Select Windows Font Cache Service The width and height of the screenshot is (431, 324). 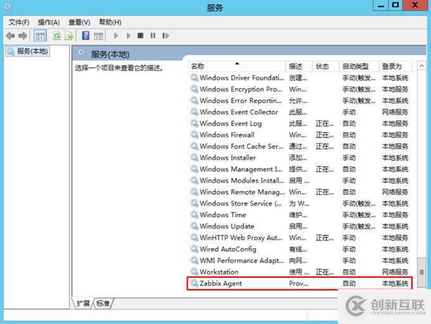point(300,146)
